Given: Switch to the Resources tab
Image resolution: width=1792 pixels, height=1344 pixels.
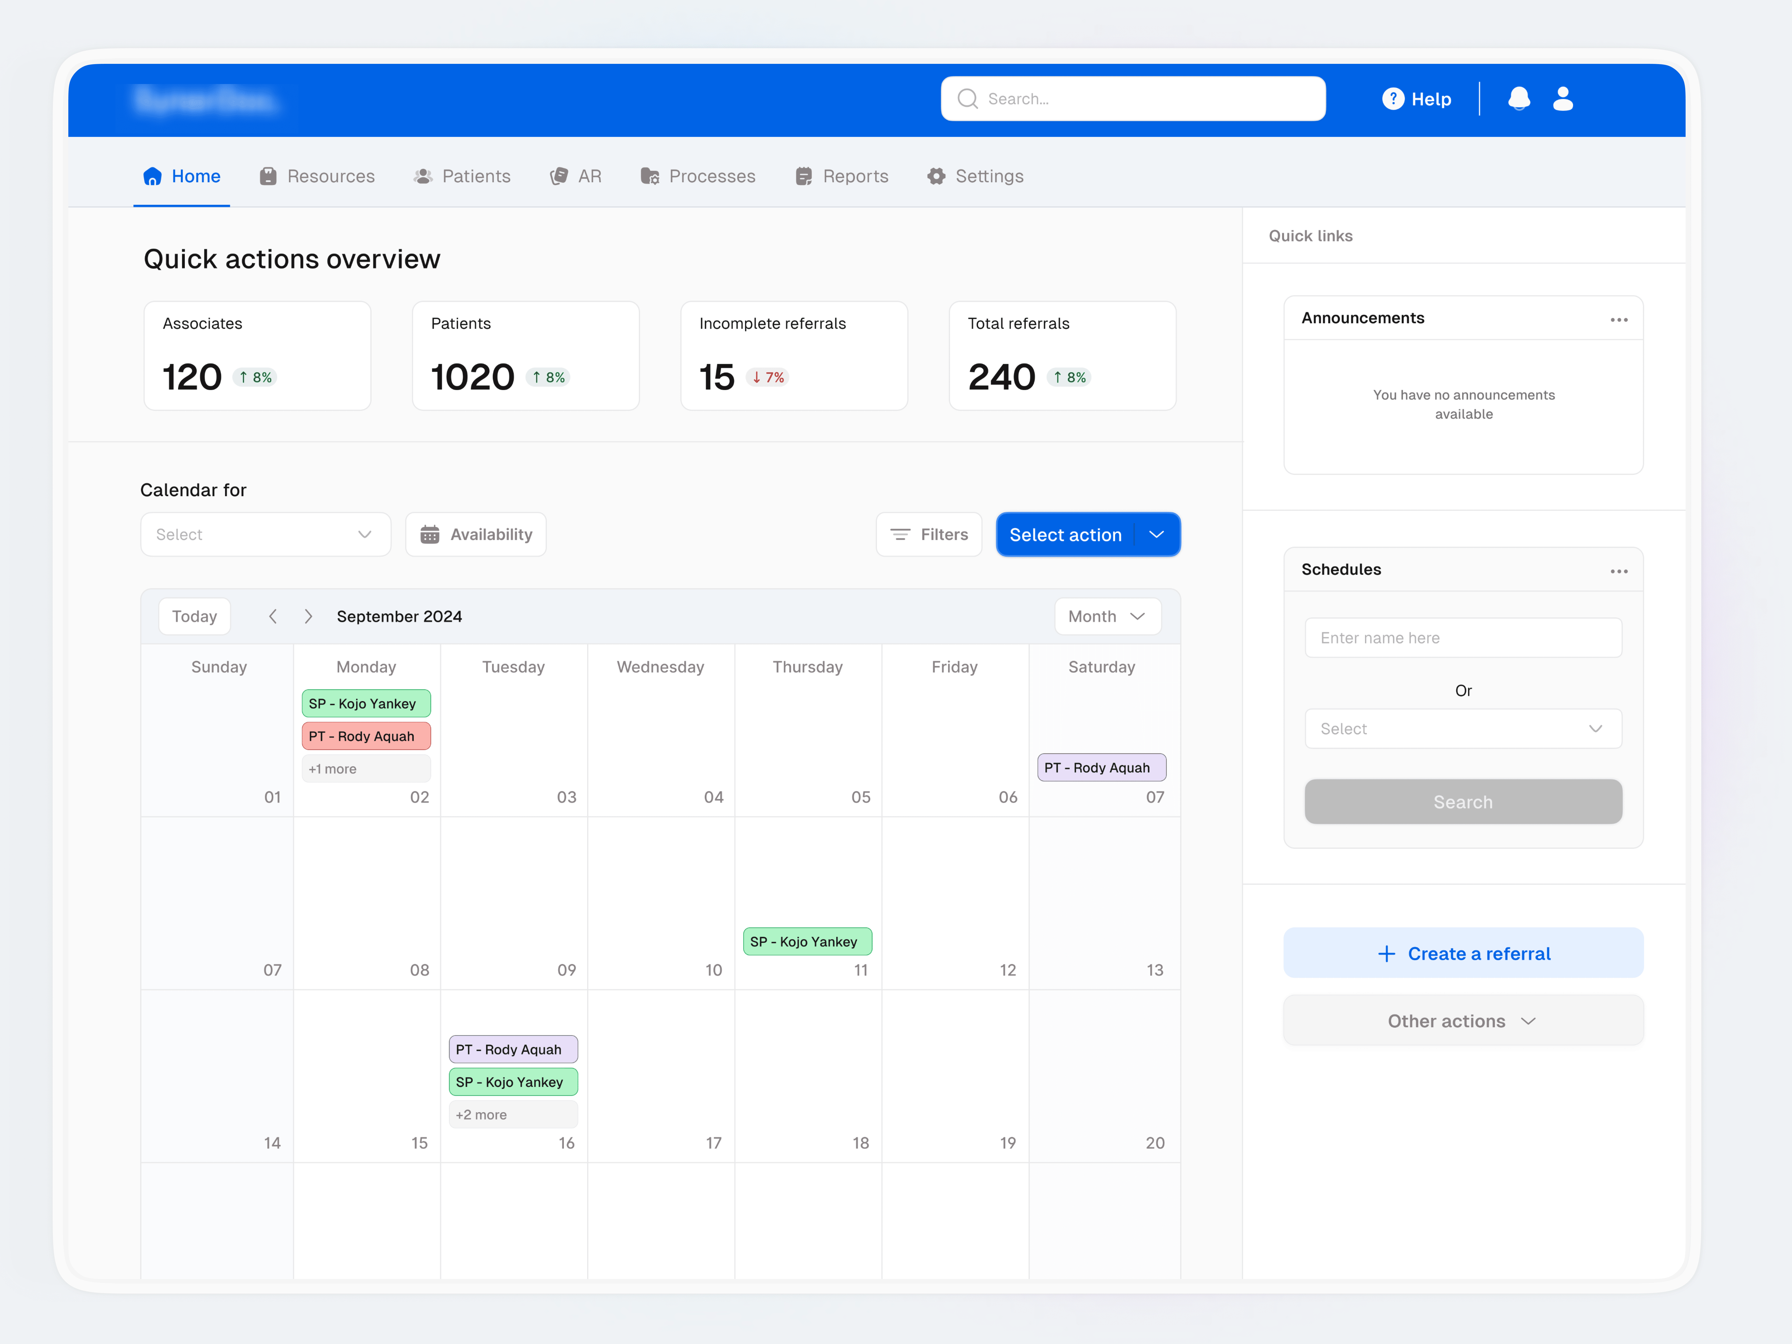Looking at the screenshot, I should (x=317, y=177).
